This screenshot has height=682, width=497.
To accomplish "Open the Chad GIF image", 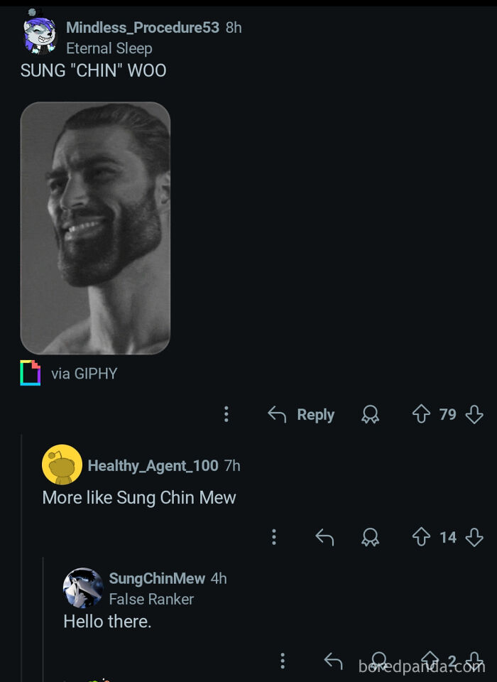I will 96,227.
